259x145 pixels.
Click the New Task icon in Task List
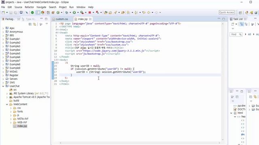click(233, 24)
